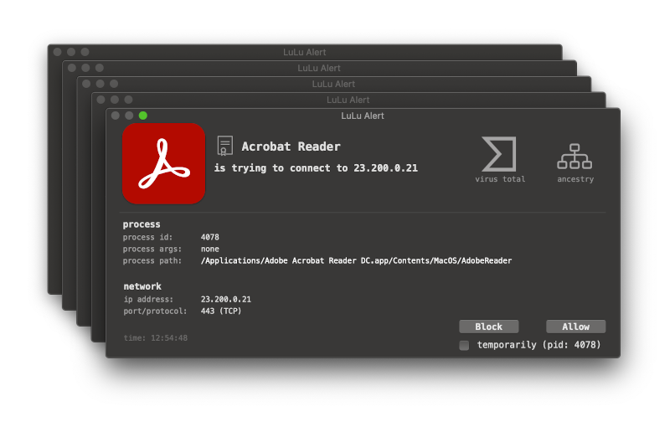Screen dimensions: 670x427
Task: Open the VirusTotal sigma icon
Action: tap(499, 154)
